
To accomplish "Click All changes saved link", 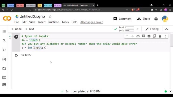I will [92, 22].
